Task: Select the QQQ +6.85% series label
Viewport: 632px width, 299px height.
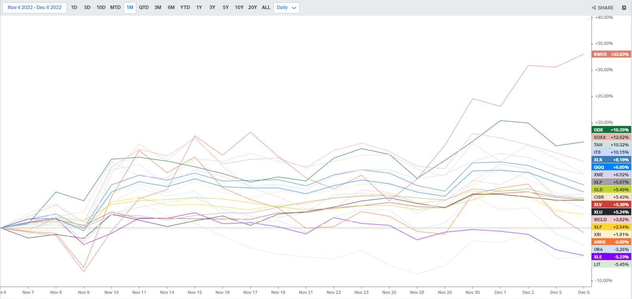Action: click(x=611, y=167)
